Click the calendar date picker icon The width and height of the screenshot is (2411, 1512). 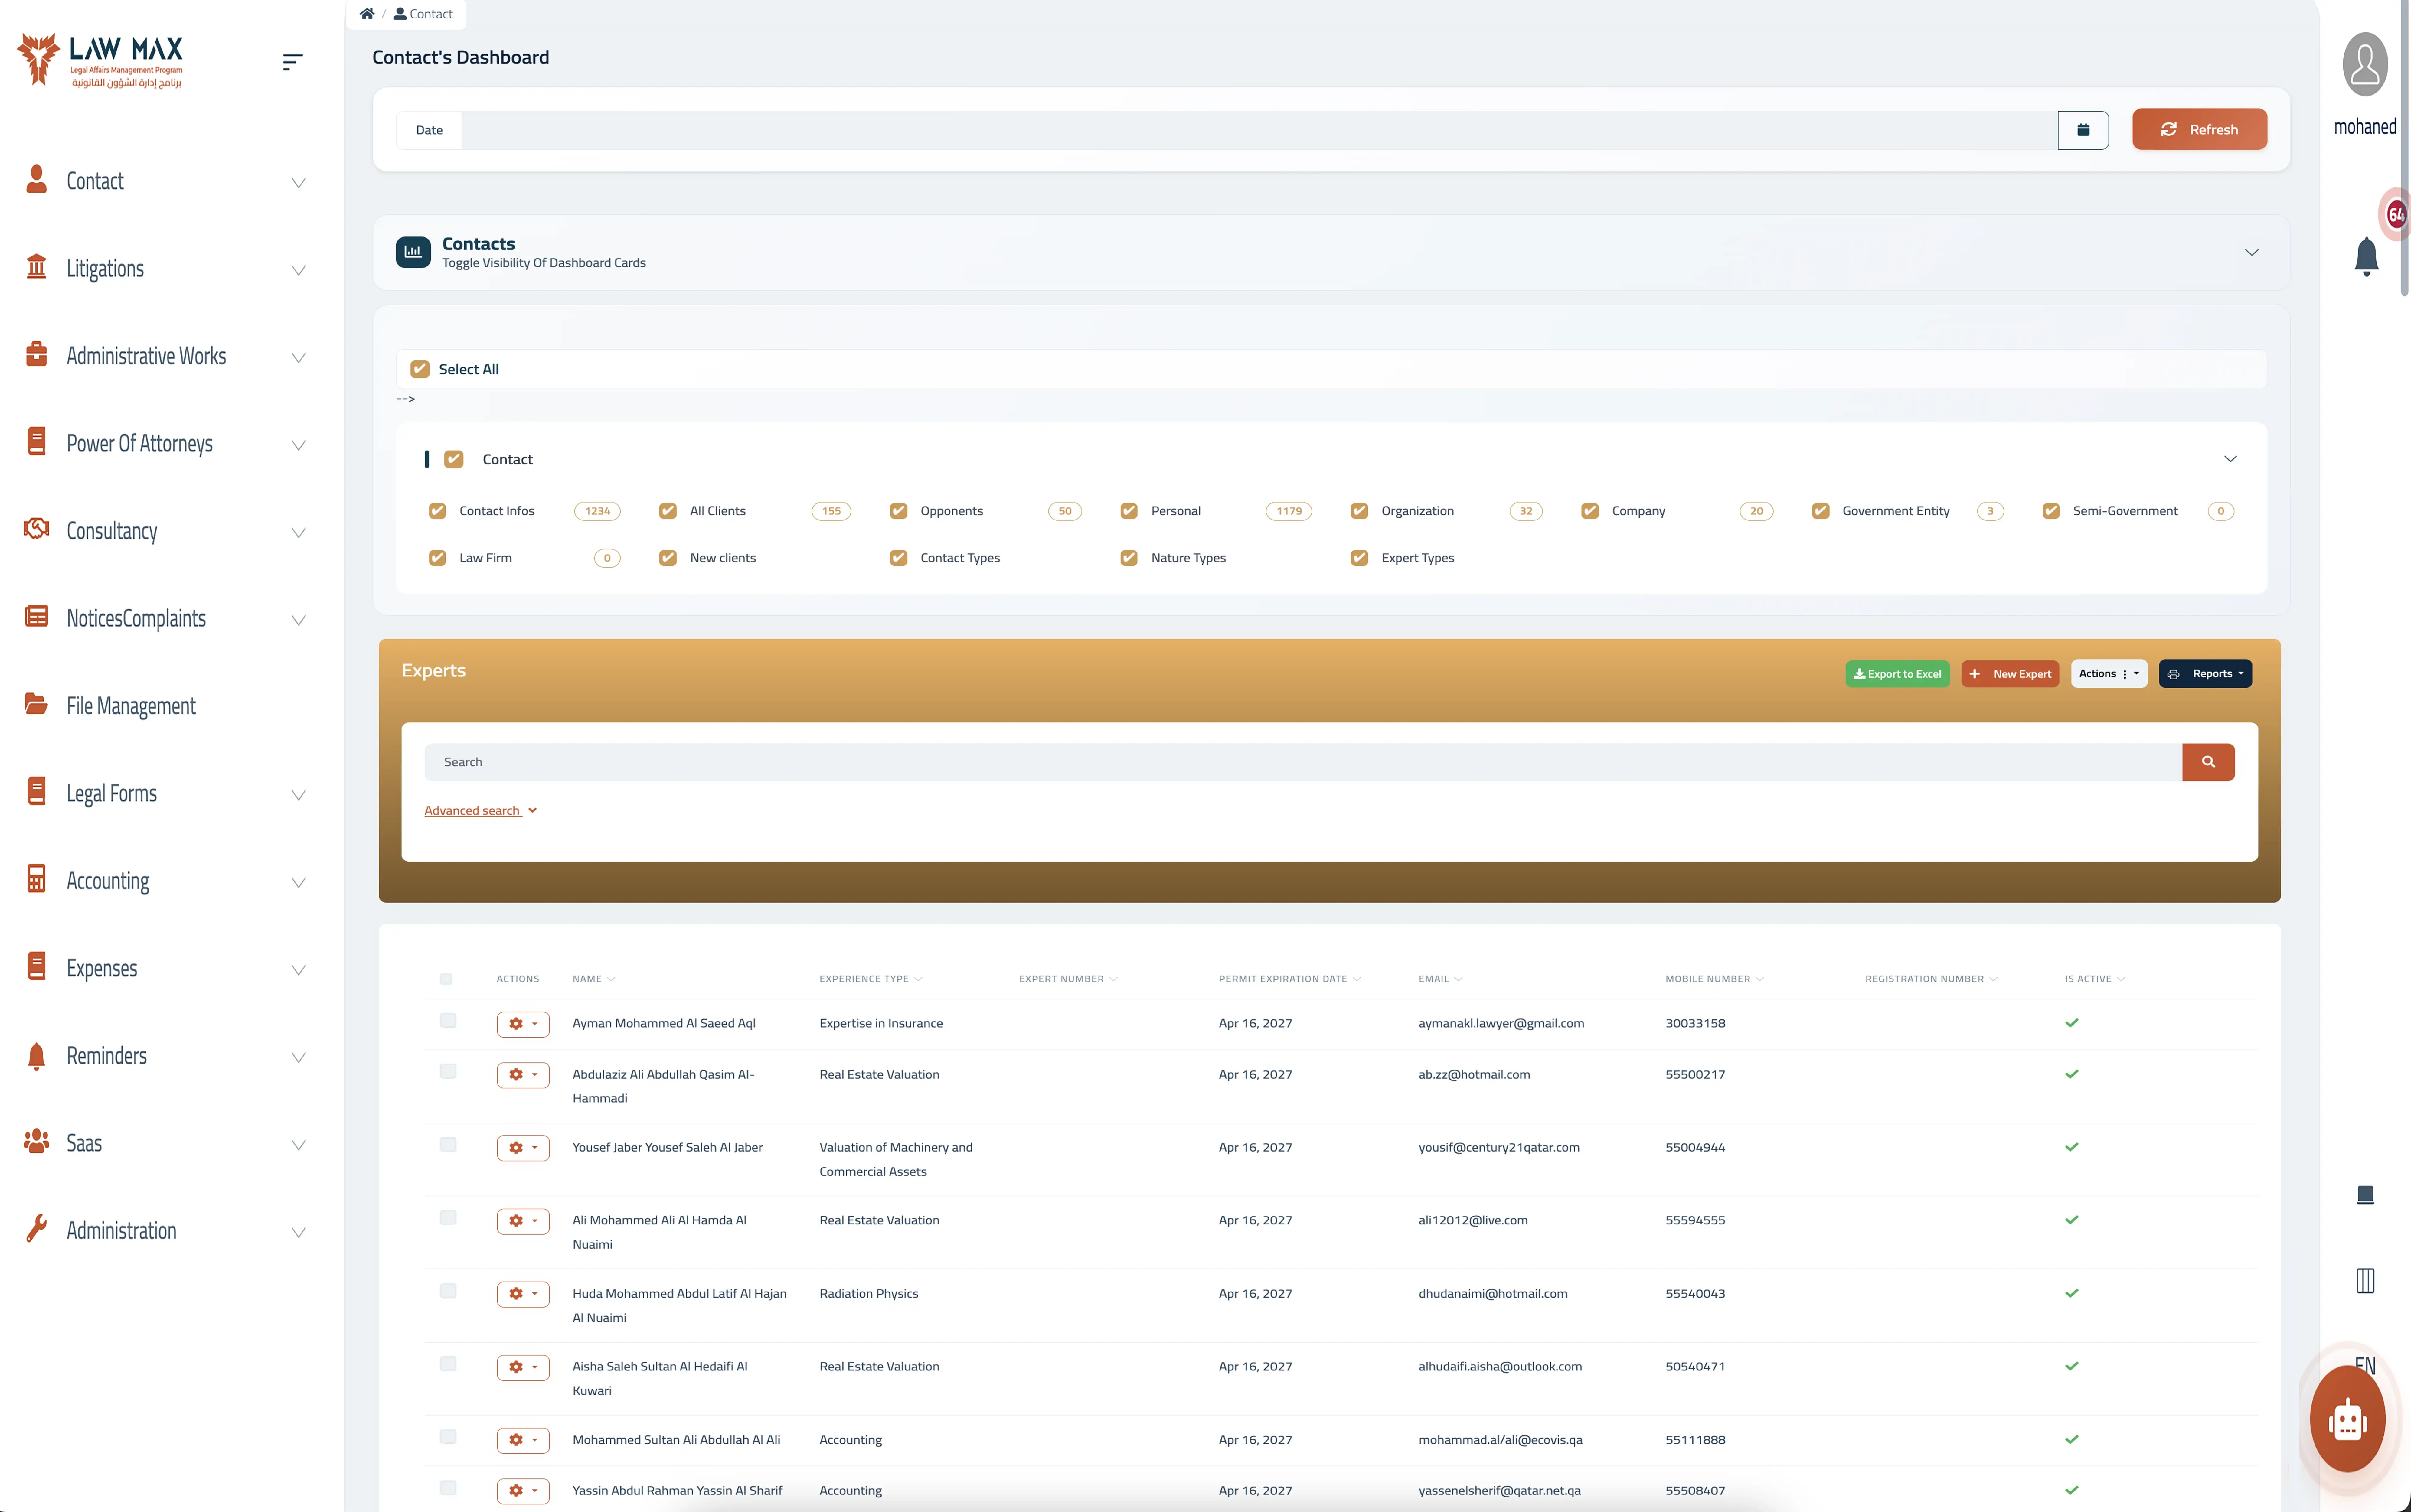click(2083, 130)
